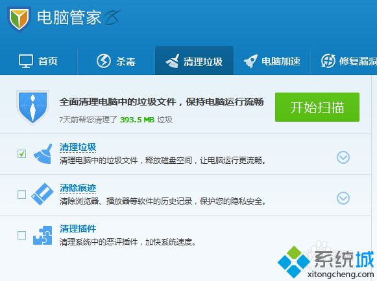This screenshot has width=377, height=281.
Task: Click the eraser icon beside 清除痕迹
Action: [42, 194]
